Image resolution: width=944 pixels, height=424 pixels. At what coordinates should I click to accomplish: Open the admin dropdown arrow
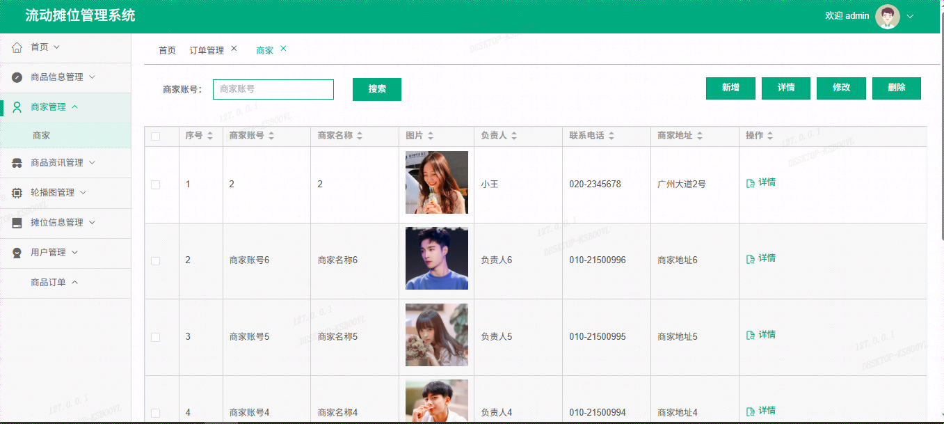[x=910, y=17]
